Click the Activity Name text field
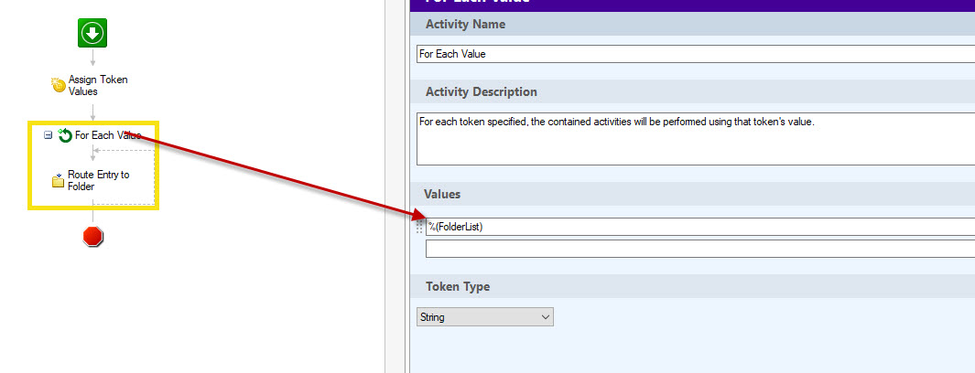 694,54
